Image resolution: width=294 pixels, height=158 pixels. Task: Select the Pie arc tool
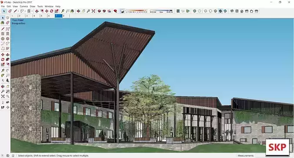click(7, 49)
